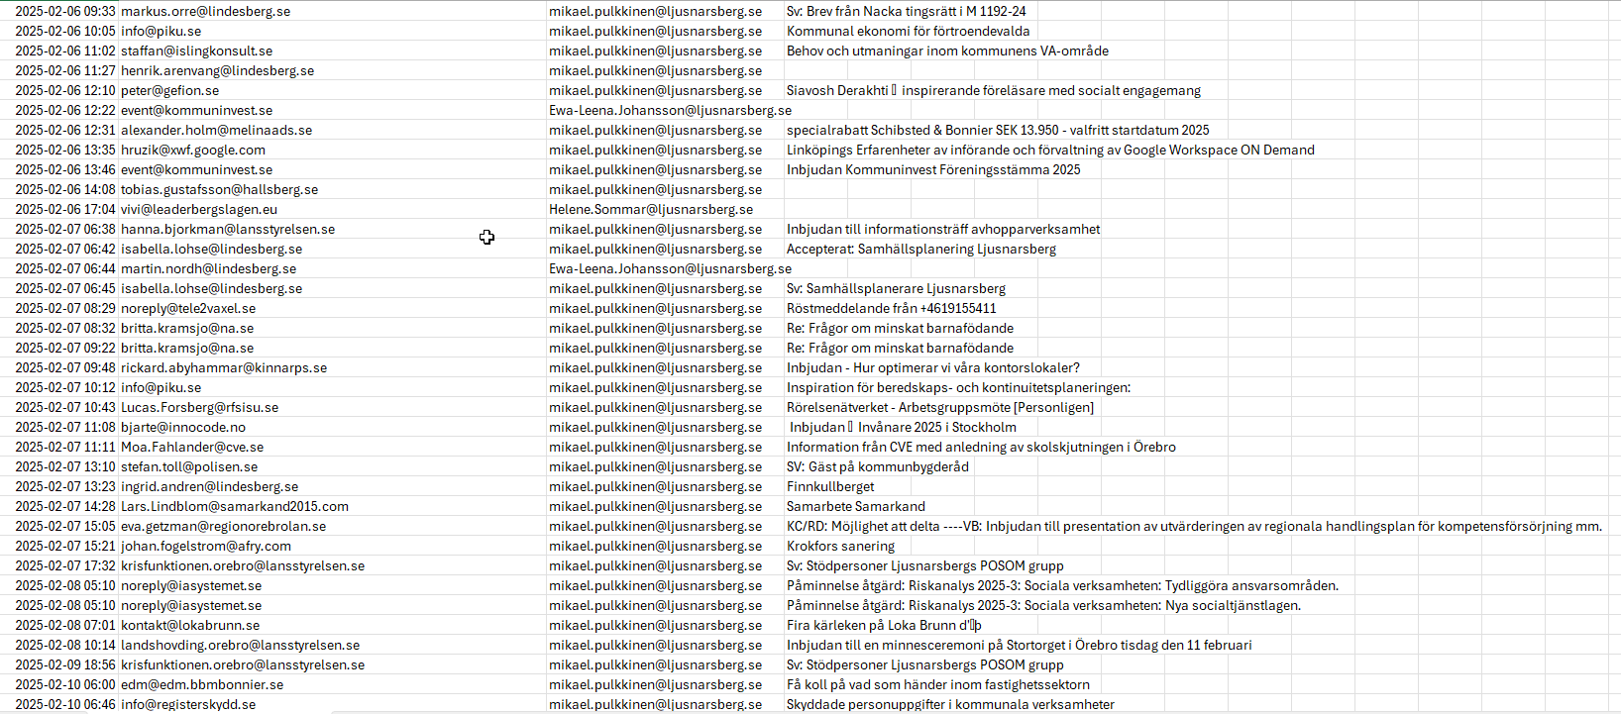Select sender martin.nordh@lindesberg.se
This screenshot has width=1621, height=714.
pos(208,268)
